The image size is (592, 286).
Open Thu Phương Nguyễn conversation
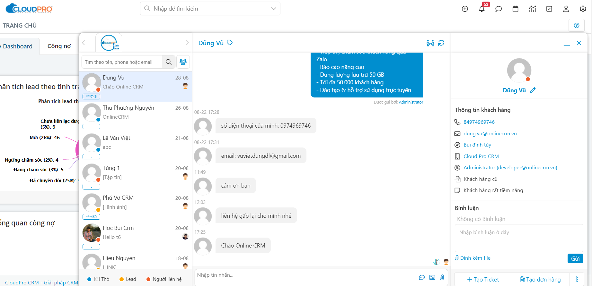pyautogui.click(x=136, y=116)
